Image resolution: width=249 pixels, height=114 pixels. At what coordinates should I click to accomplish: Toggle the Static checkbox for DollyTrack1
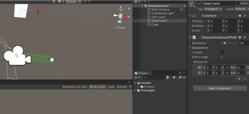[238, 4]
